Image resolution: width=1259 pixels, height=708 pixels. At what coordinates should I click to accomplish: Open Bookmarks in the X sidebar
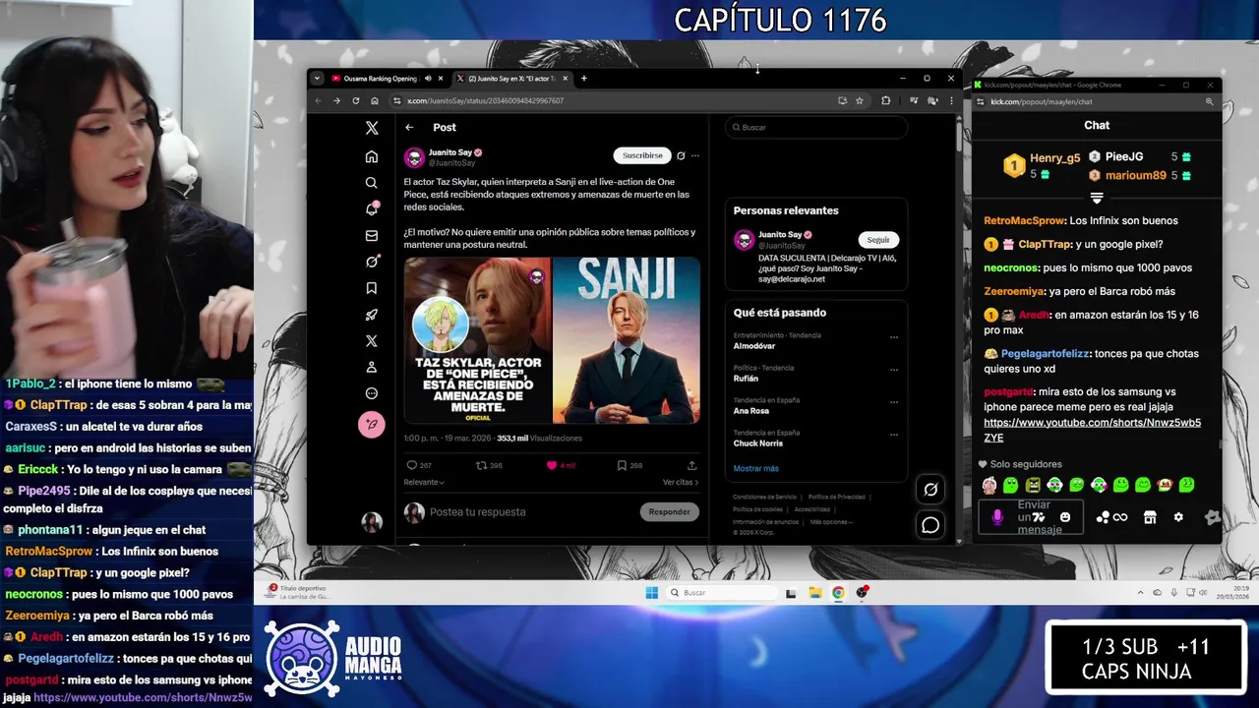(x=371, y=288)
